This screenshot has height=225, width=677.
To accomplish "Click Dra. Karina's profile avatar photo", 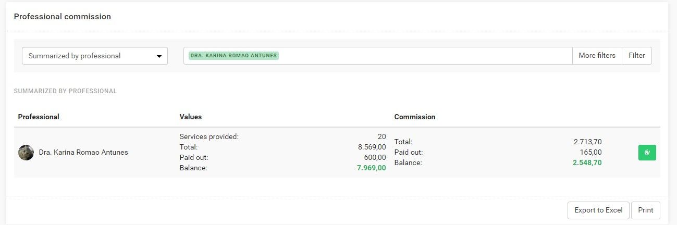I will (x=26, y=153).
